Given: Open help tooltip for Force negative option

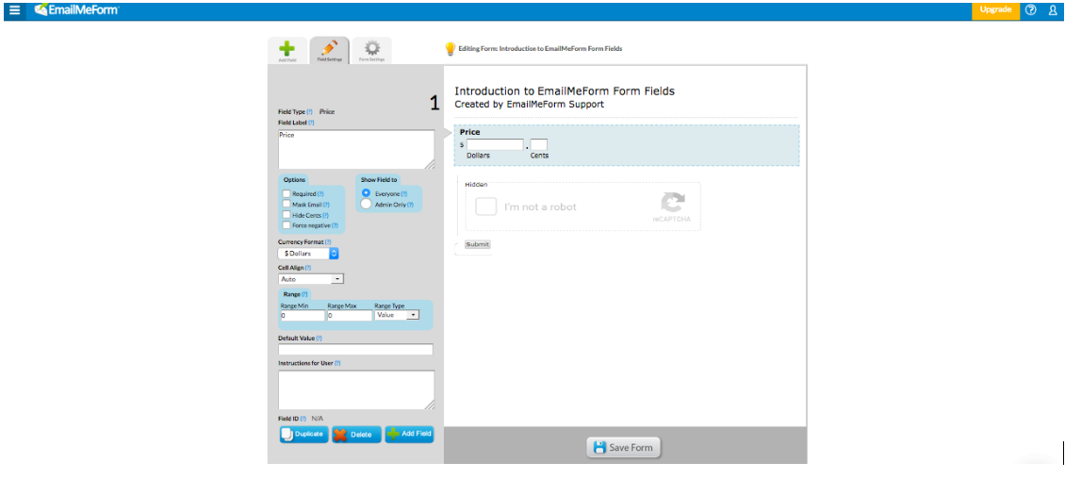Looking at the screenshot, I should [x=335, y=225].
